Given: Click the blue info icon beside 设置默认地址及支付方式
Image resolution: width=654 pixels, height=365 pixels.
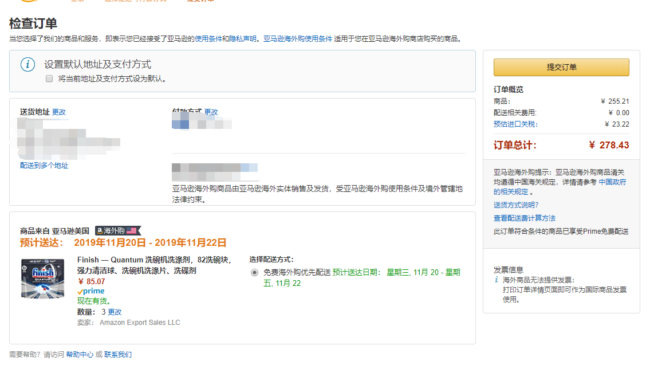Looking at the screenshot, I should (x=28, y=64).
